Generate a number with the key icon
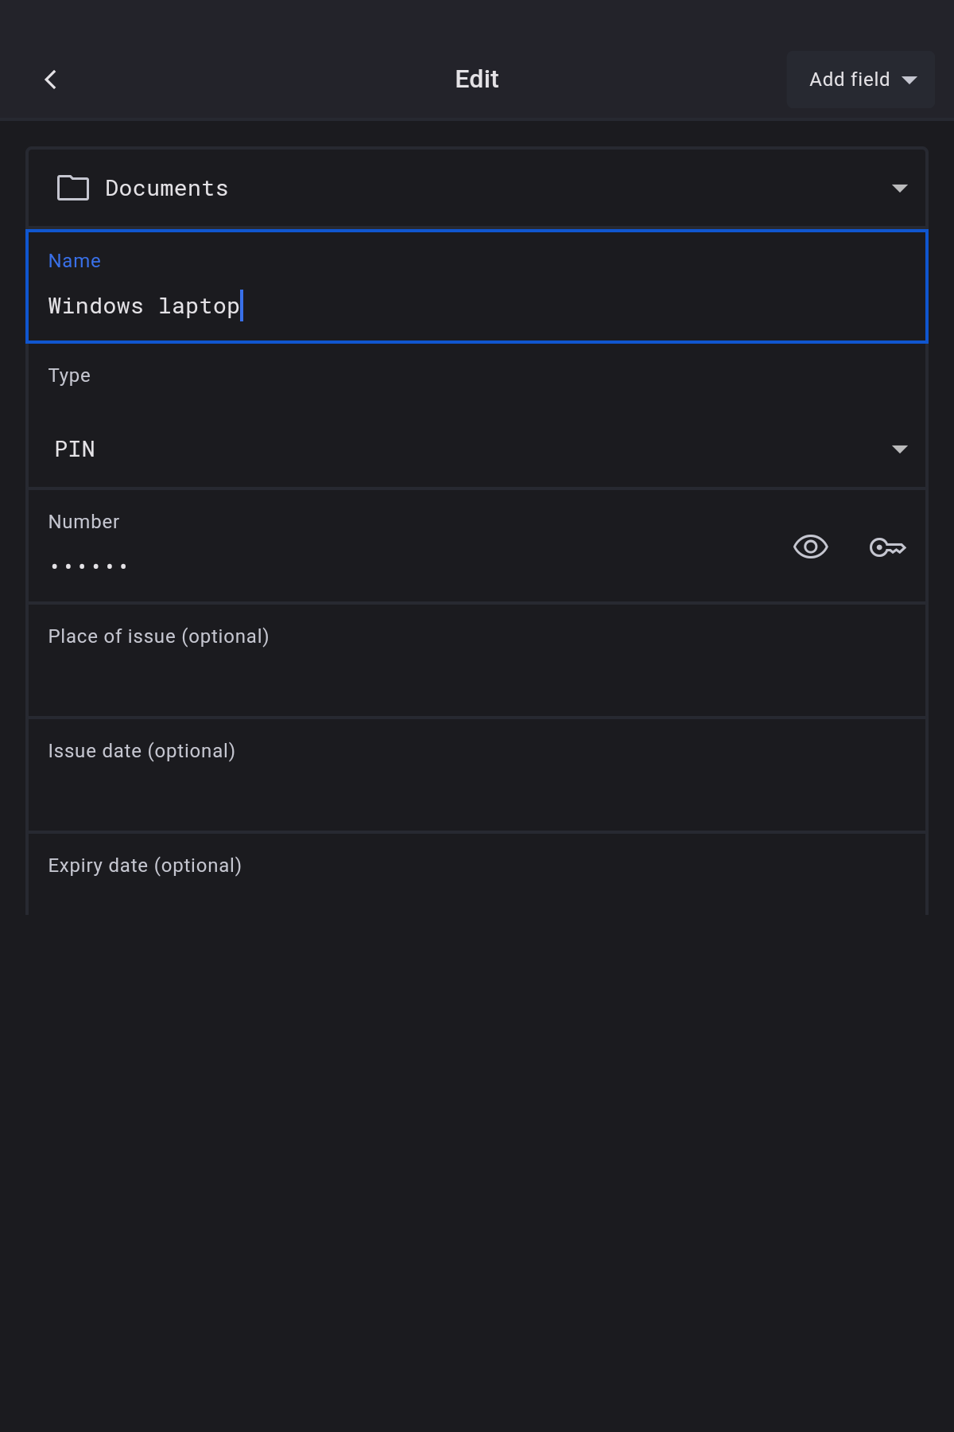The width and height of the screenshot is (954, 1432). tap(887, 547)
